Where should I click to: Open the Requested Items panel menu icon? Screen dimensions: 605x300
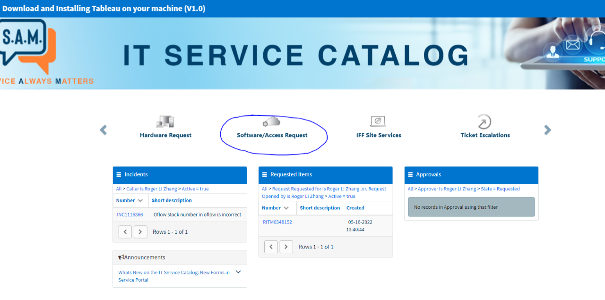click(x=265, y=175)
